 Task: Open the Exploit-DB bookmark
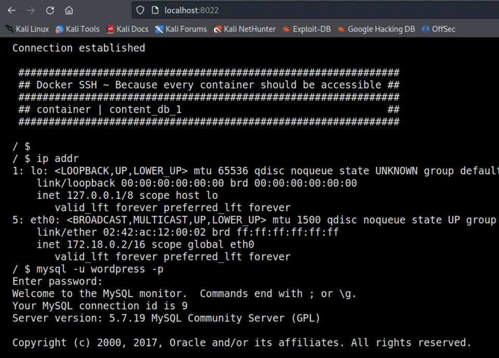pyautogui.click(x=307, y=29)
